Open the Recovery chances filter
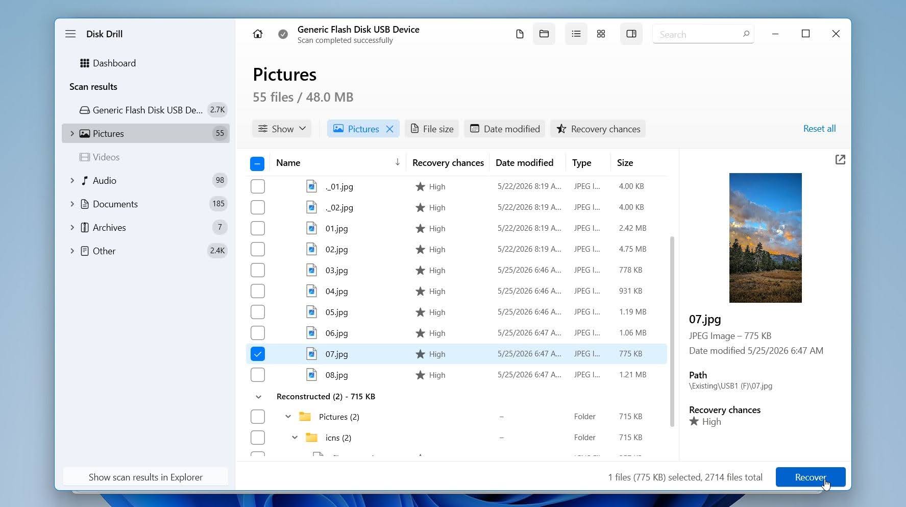The image size is (906, 507). pyautogui.click(x=598, y=129)
